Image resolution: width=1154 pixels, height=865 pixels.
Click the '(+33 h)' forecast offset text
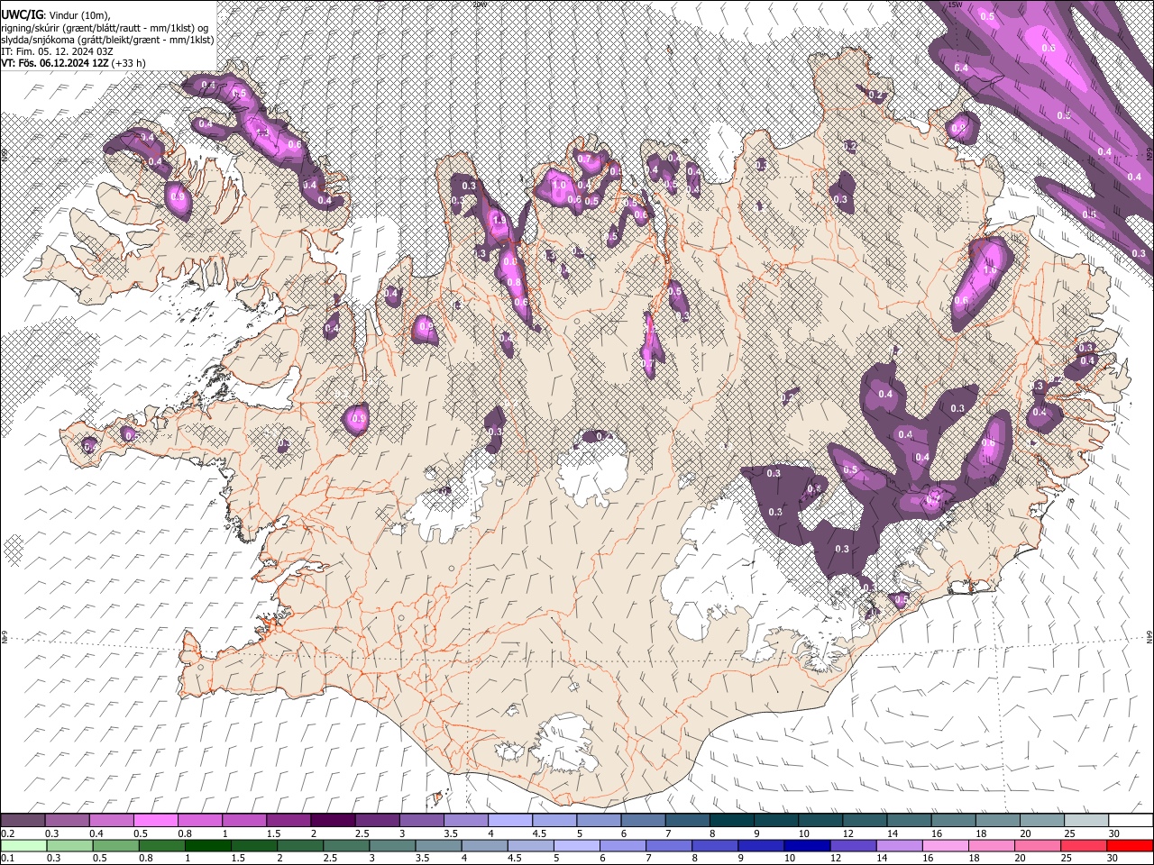[x=130, y=63]
